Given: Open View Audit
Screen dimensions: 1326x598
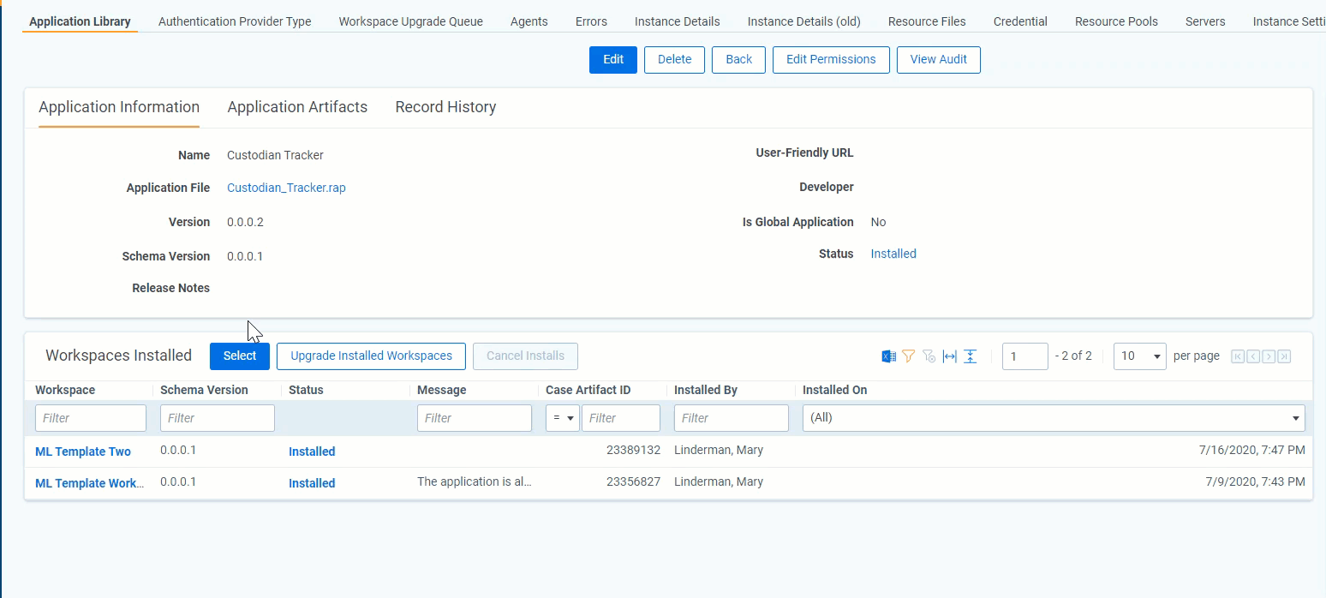Looking at the screenshot, I should [x=939, y=60].
